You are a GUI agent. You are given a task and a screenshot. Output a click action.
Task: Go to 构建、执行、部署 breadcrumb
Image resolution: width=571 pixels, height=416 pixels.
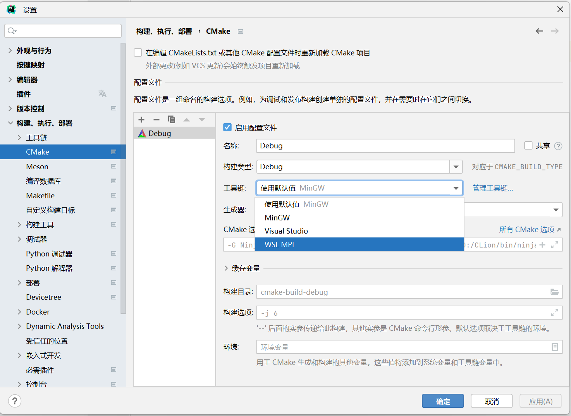[x=164, y=31]
